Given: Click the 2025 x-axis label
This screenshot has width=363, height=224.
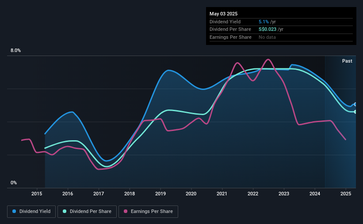Looking at the screenshot, I should (346, 194).
